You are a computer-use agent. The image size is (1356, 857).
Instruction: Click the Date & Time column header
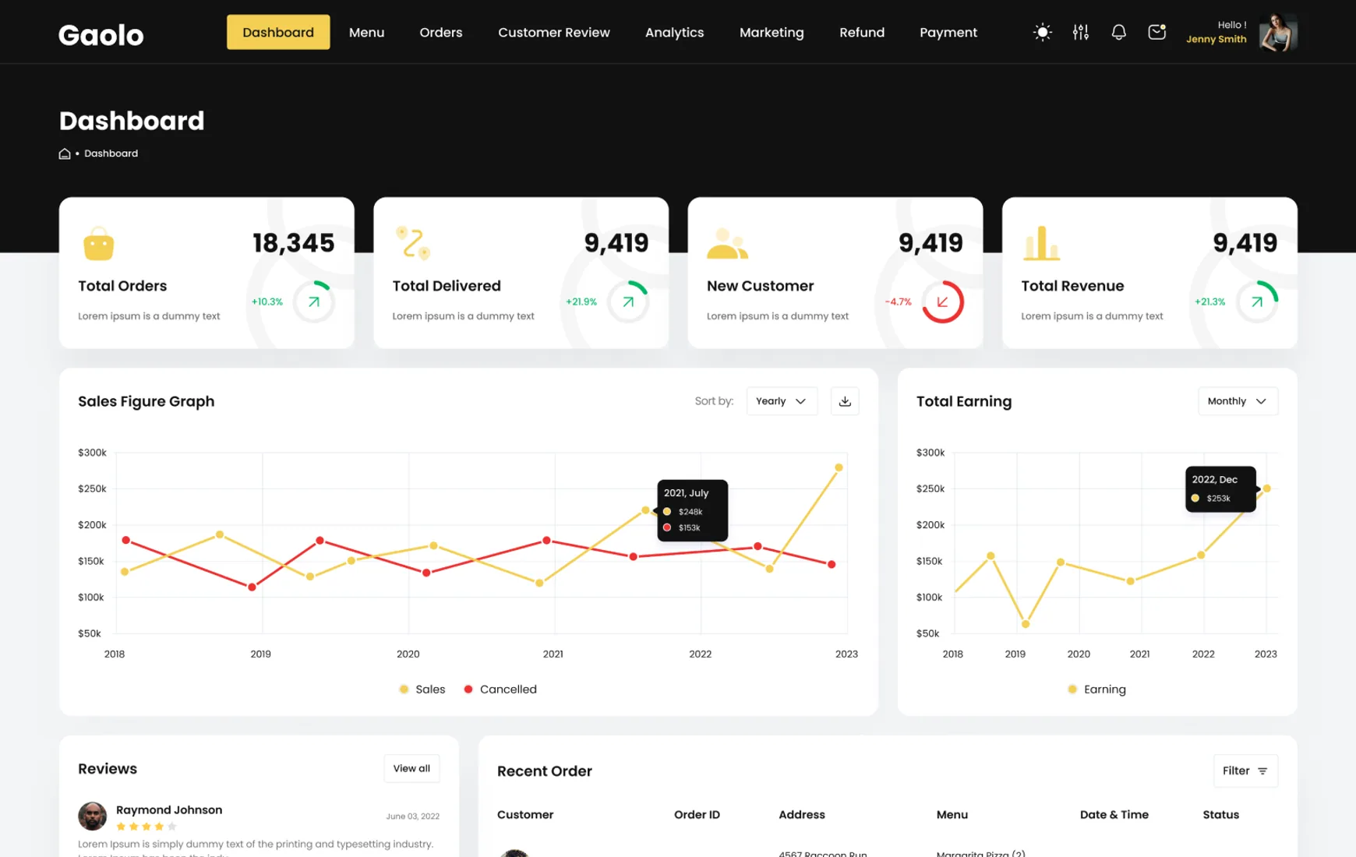tap(1114, 814)
